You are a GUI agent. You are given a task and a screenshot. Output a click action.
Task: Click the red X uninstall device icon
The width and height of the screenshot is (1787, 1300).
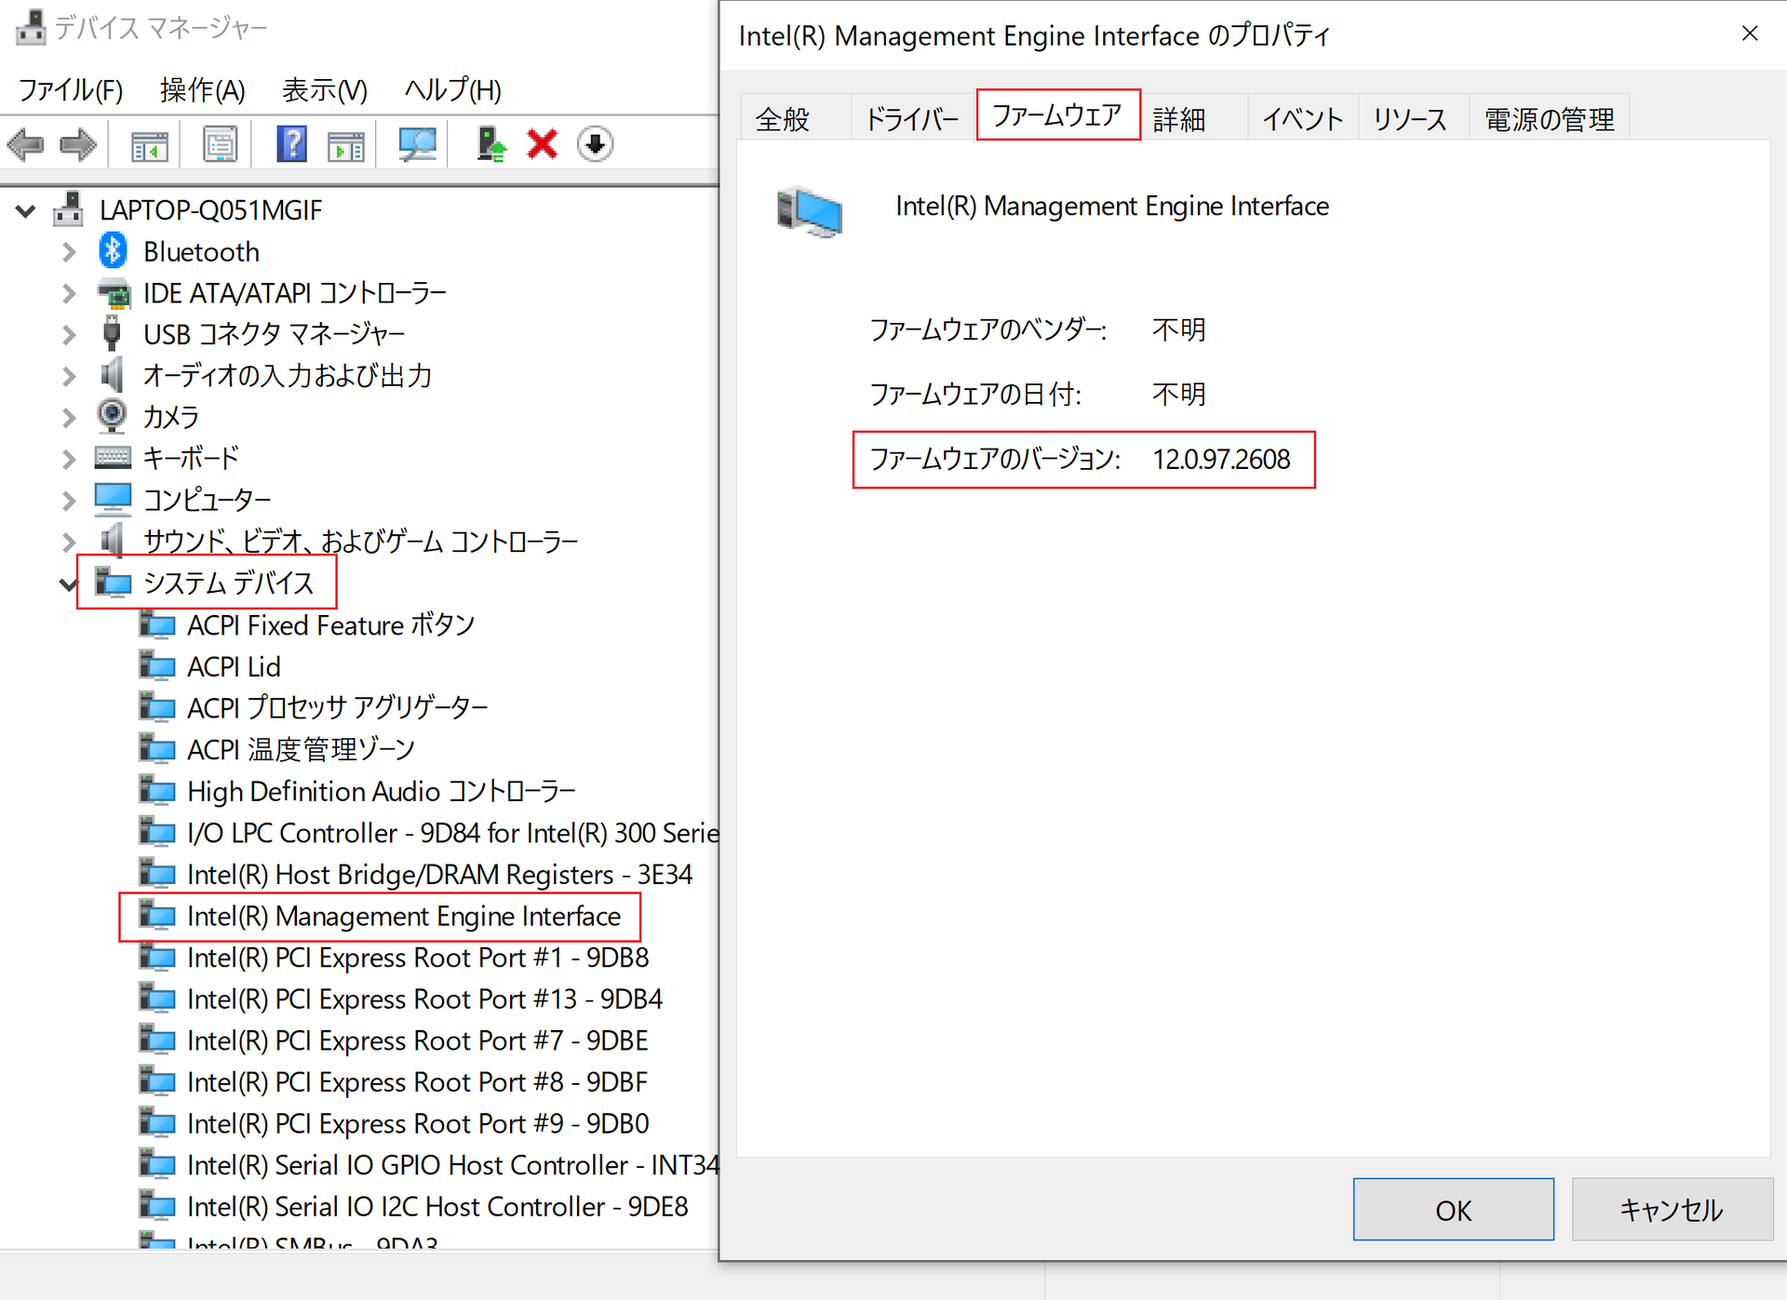click(x=542, y=144)
